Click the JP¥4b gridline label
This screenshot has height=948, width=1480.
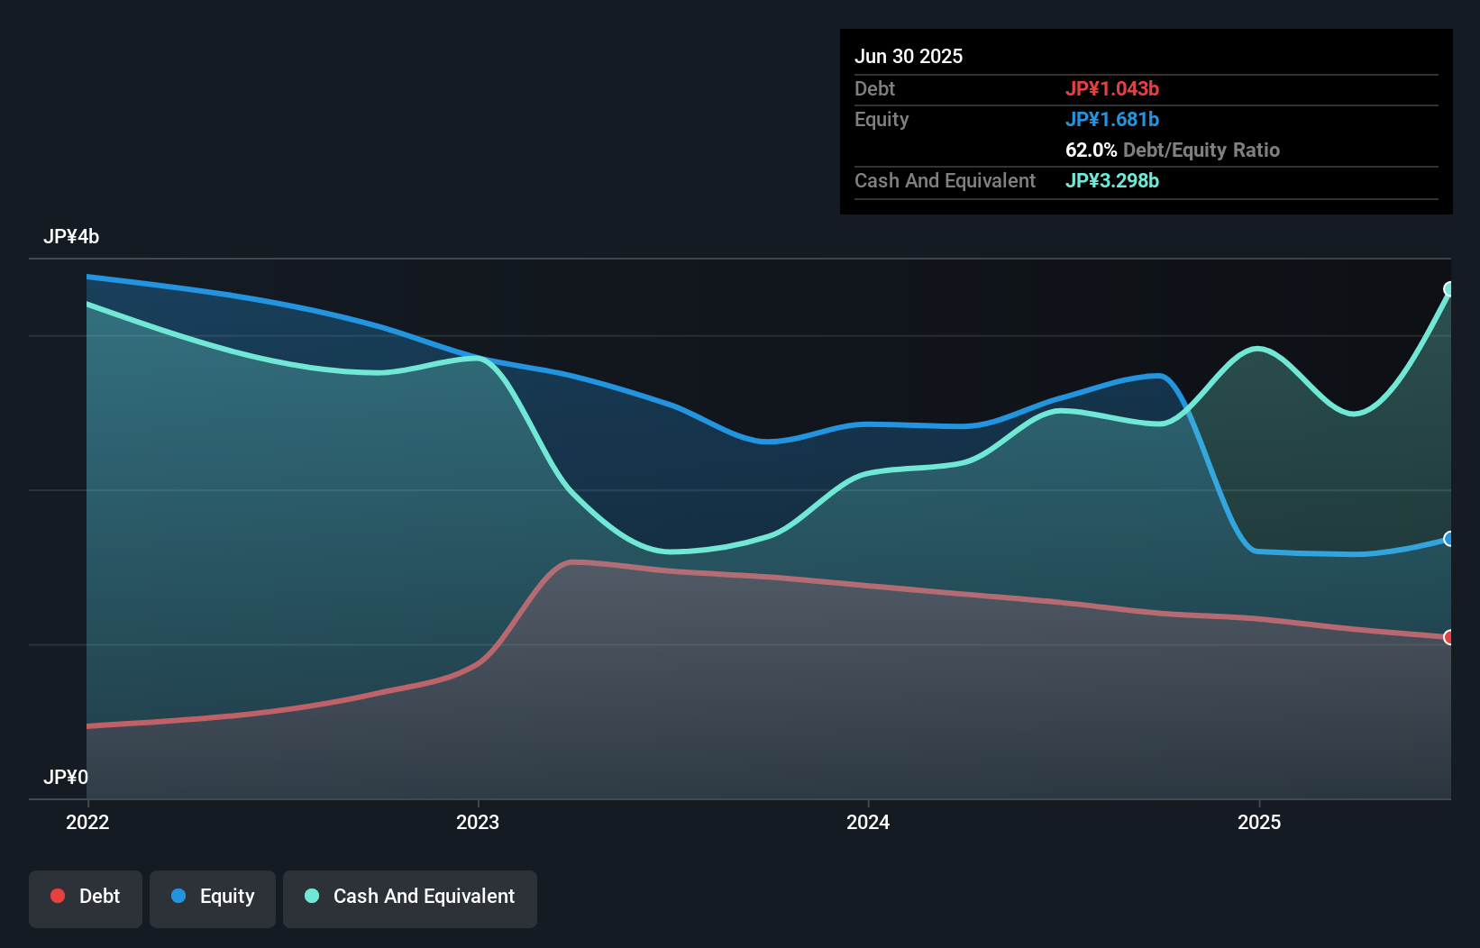click(x=72, y=237)
